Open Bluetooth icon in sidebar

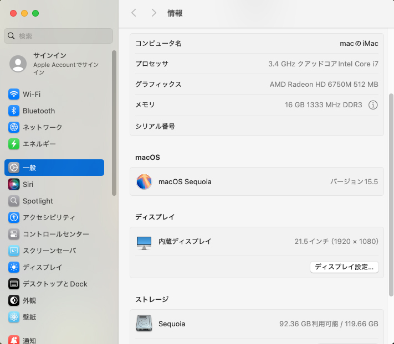(x=14, y=111)
